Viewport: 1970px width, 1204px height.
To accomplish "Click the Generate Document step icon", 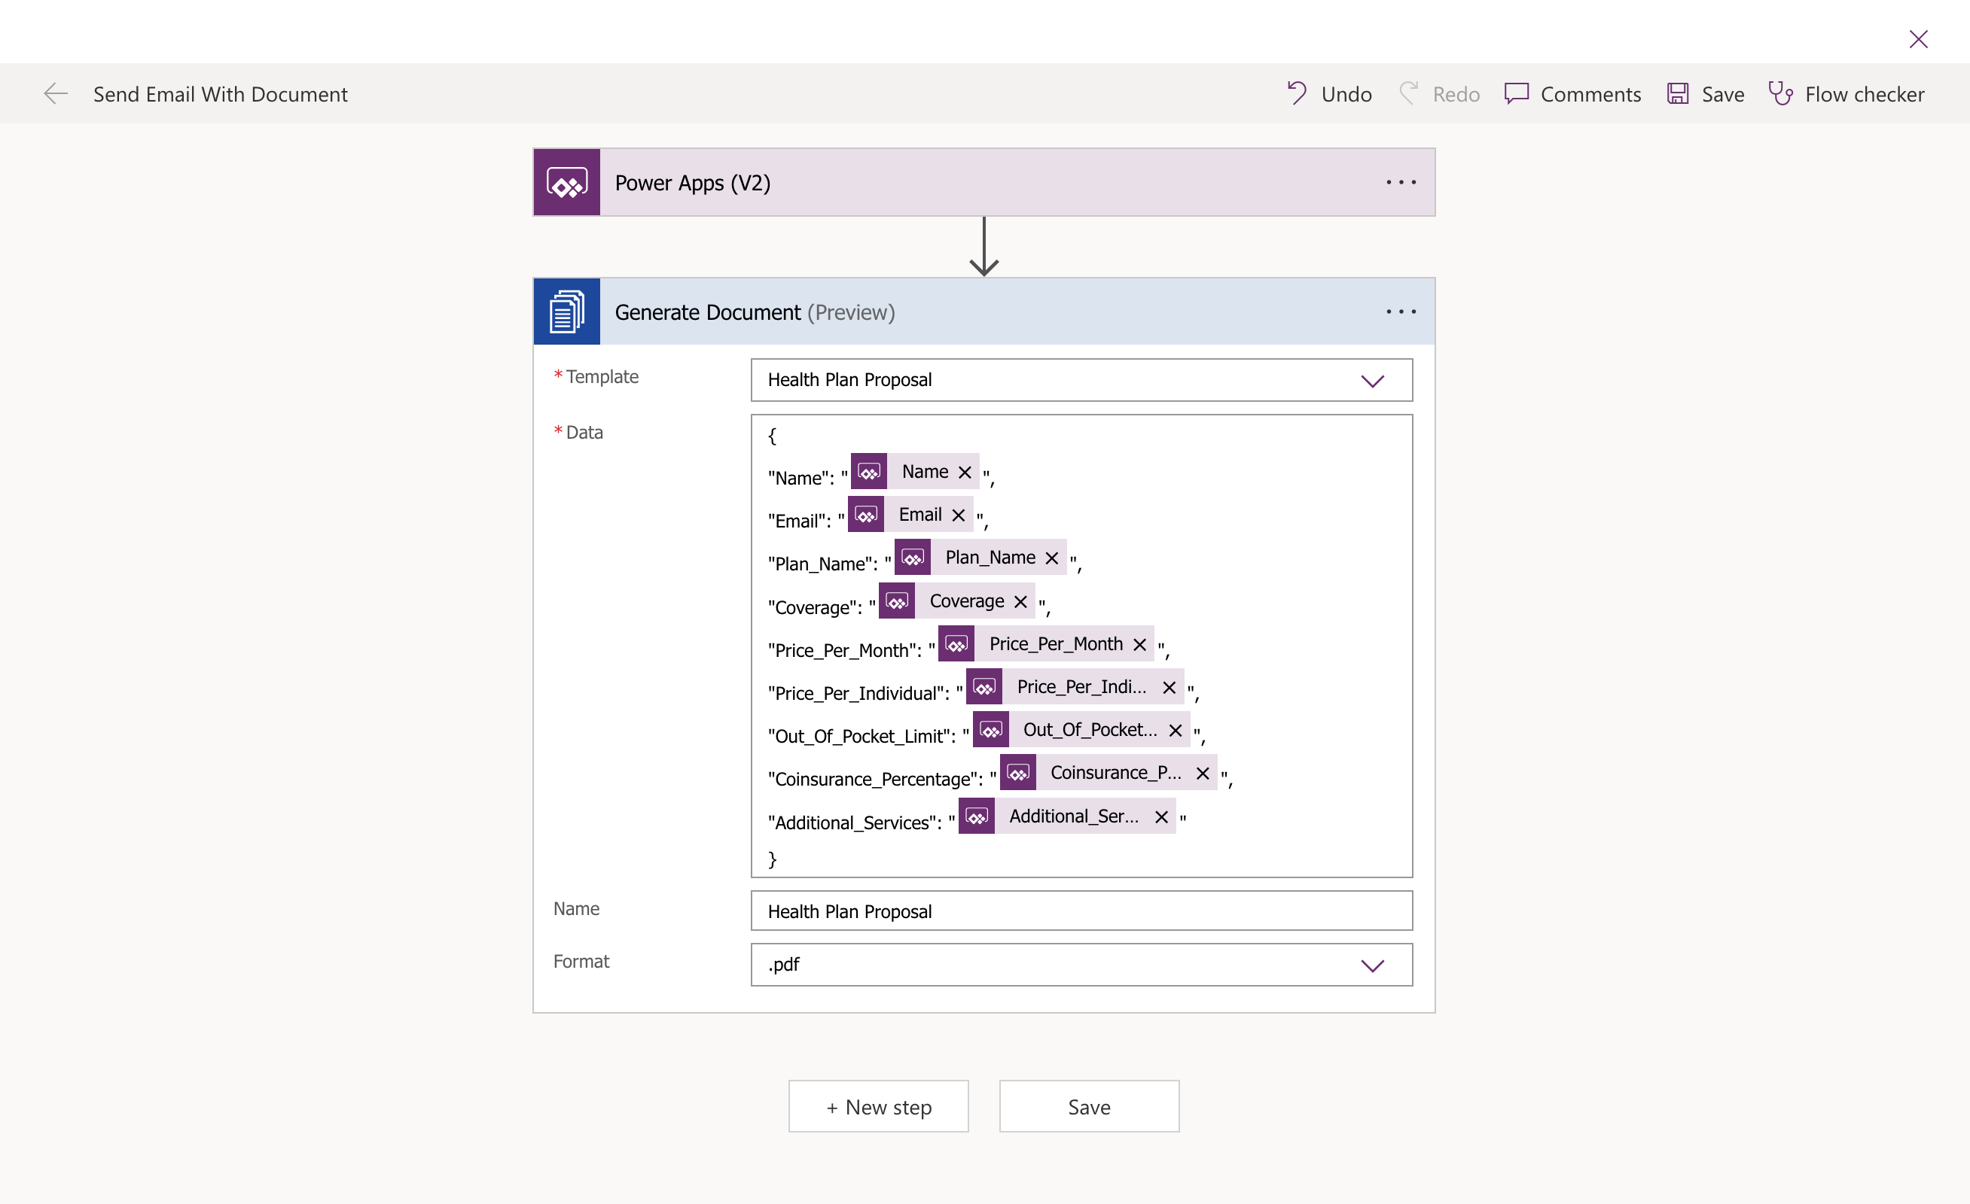I will pyautogui.click(x=567, y=312).
